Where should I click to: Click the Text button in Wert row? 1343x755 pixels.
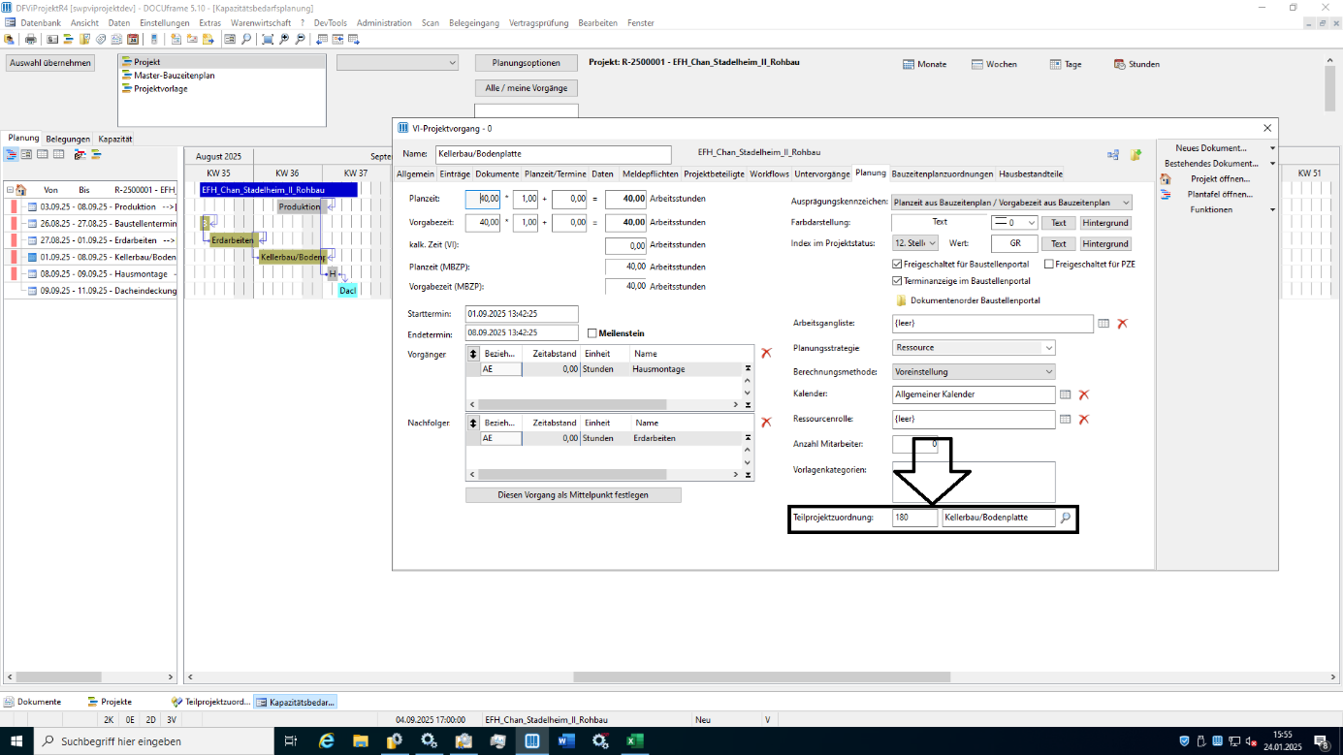pyautogui.click(x=1059, y=244)
